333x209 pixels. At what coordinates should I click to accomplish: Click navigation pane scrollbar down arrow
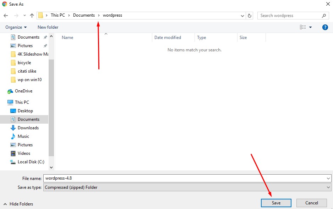(x=51, y=167)
